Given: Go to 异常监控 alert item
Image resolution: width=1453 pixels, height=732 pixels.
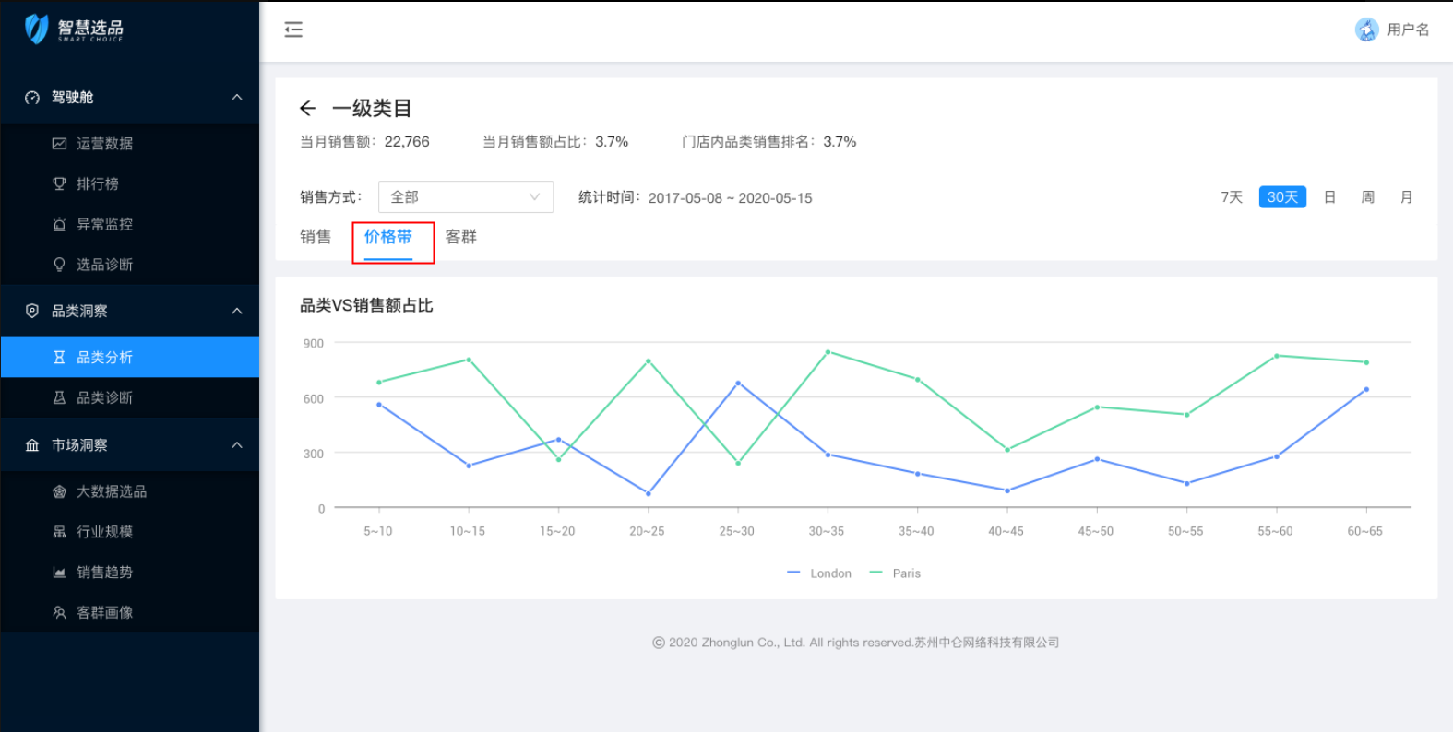Looking at the screenshot, I should (x=104, y=224).
